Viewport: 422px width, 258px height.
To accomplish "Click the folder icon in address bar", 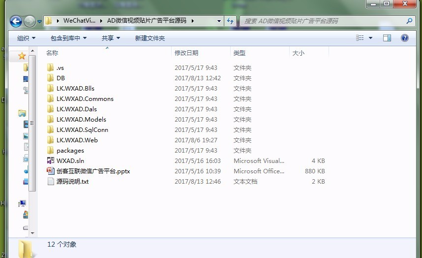I will point(48,21).
